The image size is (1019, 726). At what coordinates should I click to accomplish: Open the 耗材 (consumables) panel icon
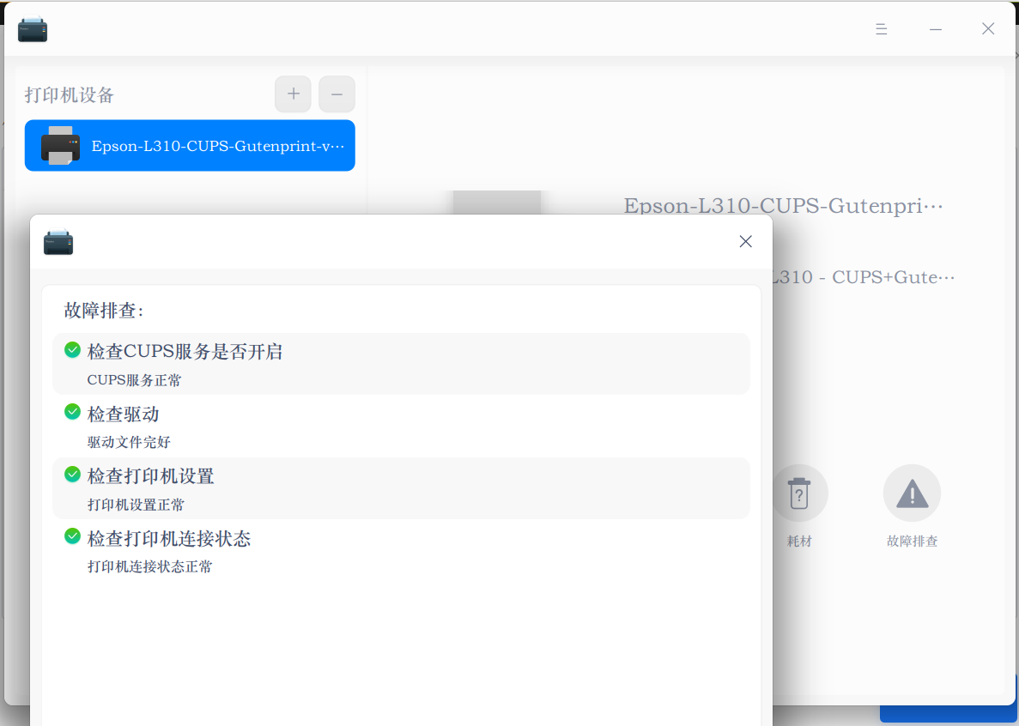[799, 493]
